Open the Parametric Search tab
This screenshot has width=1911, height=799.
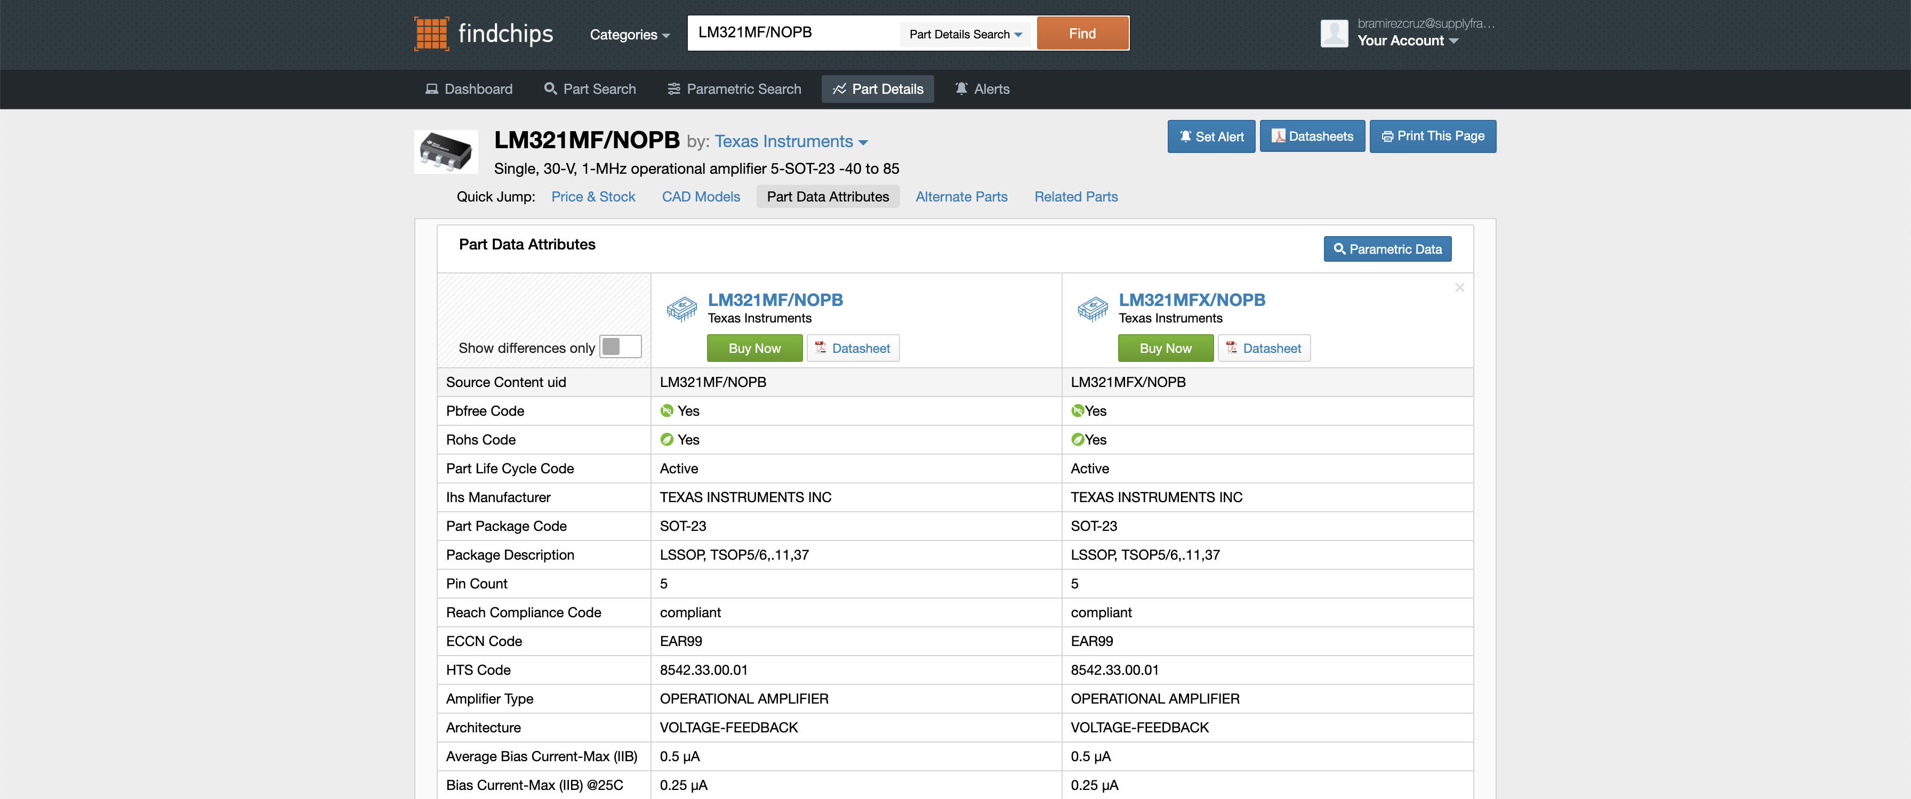click(734, 89)
